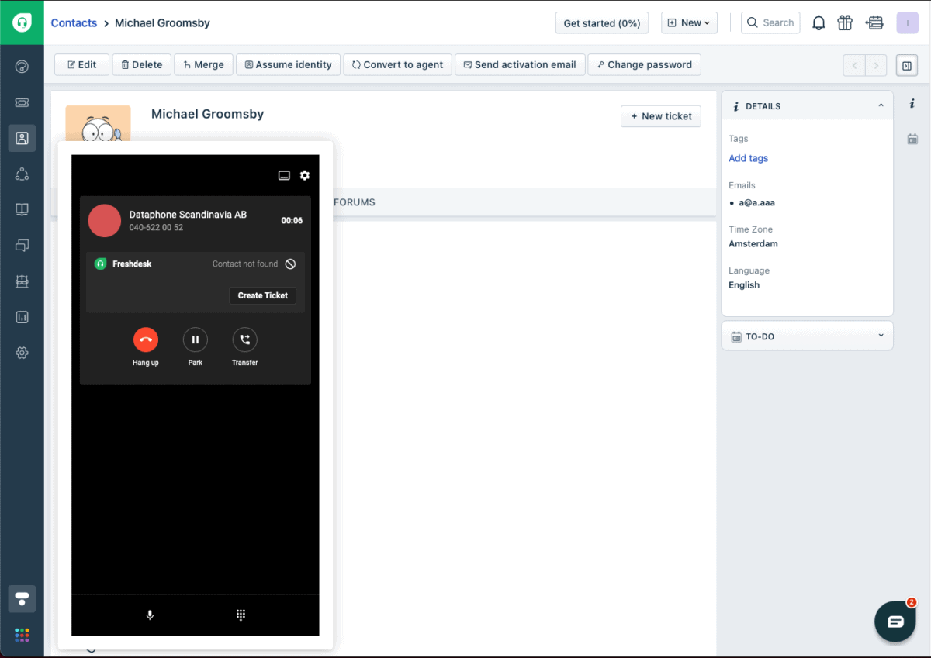This screenshot has height=658, width=931.
Task: Open the chat support bubble
Action: click(x=895, y=622)
